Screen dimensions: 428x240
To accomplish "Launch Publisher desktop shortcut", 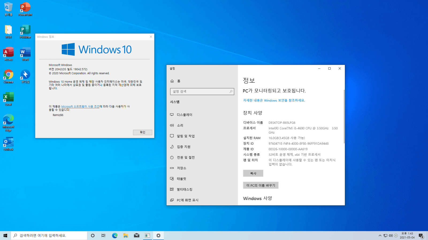I will pyautogui.click(x=25, y=31).
